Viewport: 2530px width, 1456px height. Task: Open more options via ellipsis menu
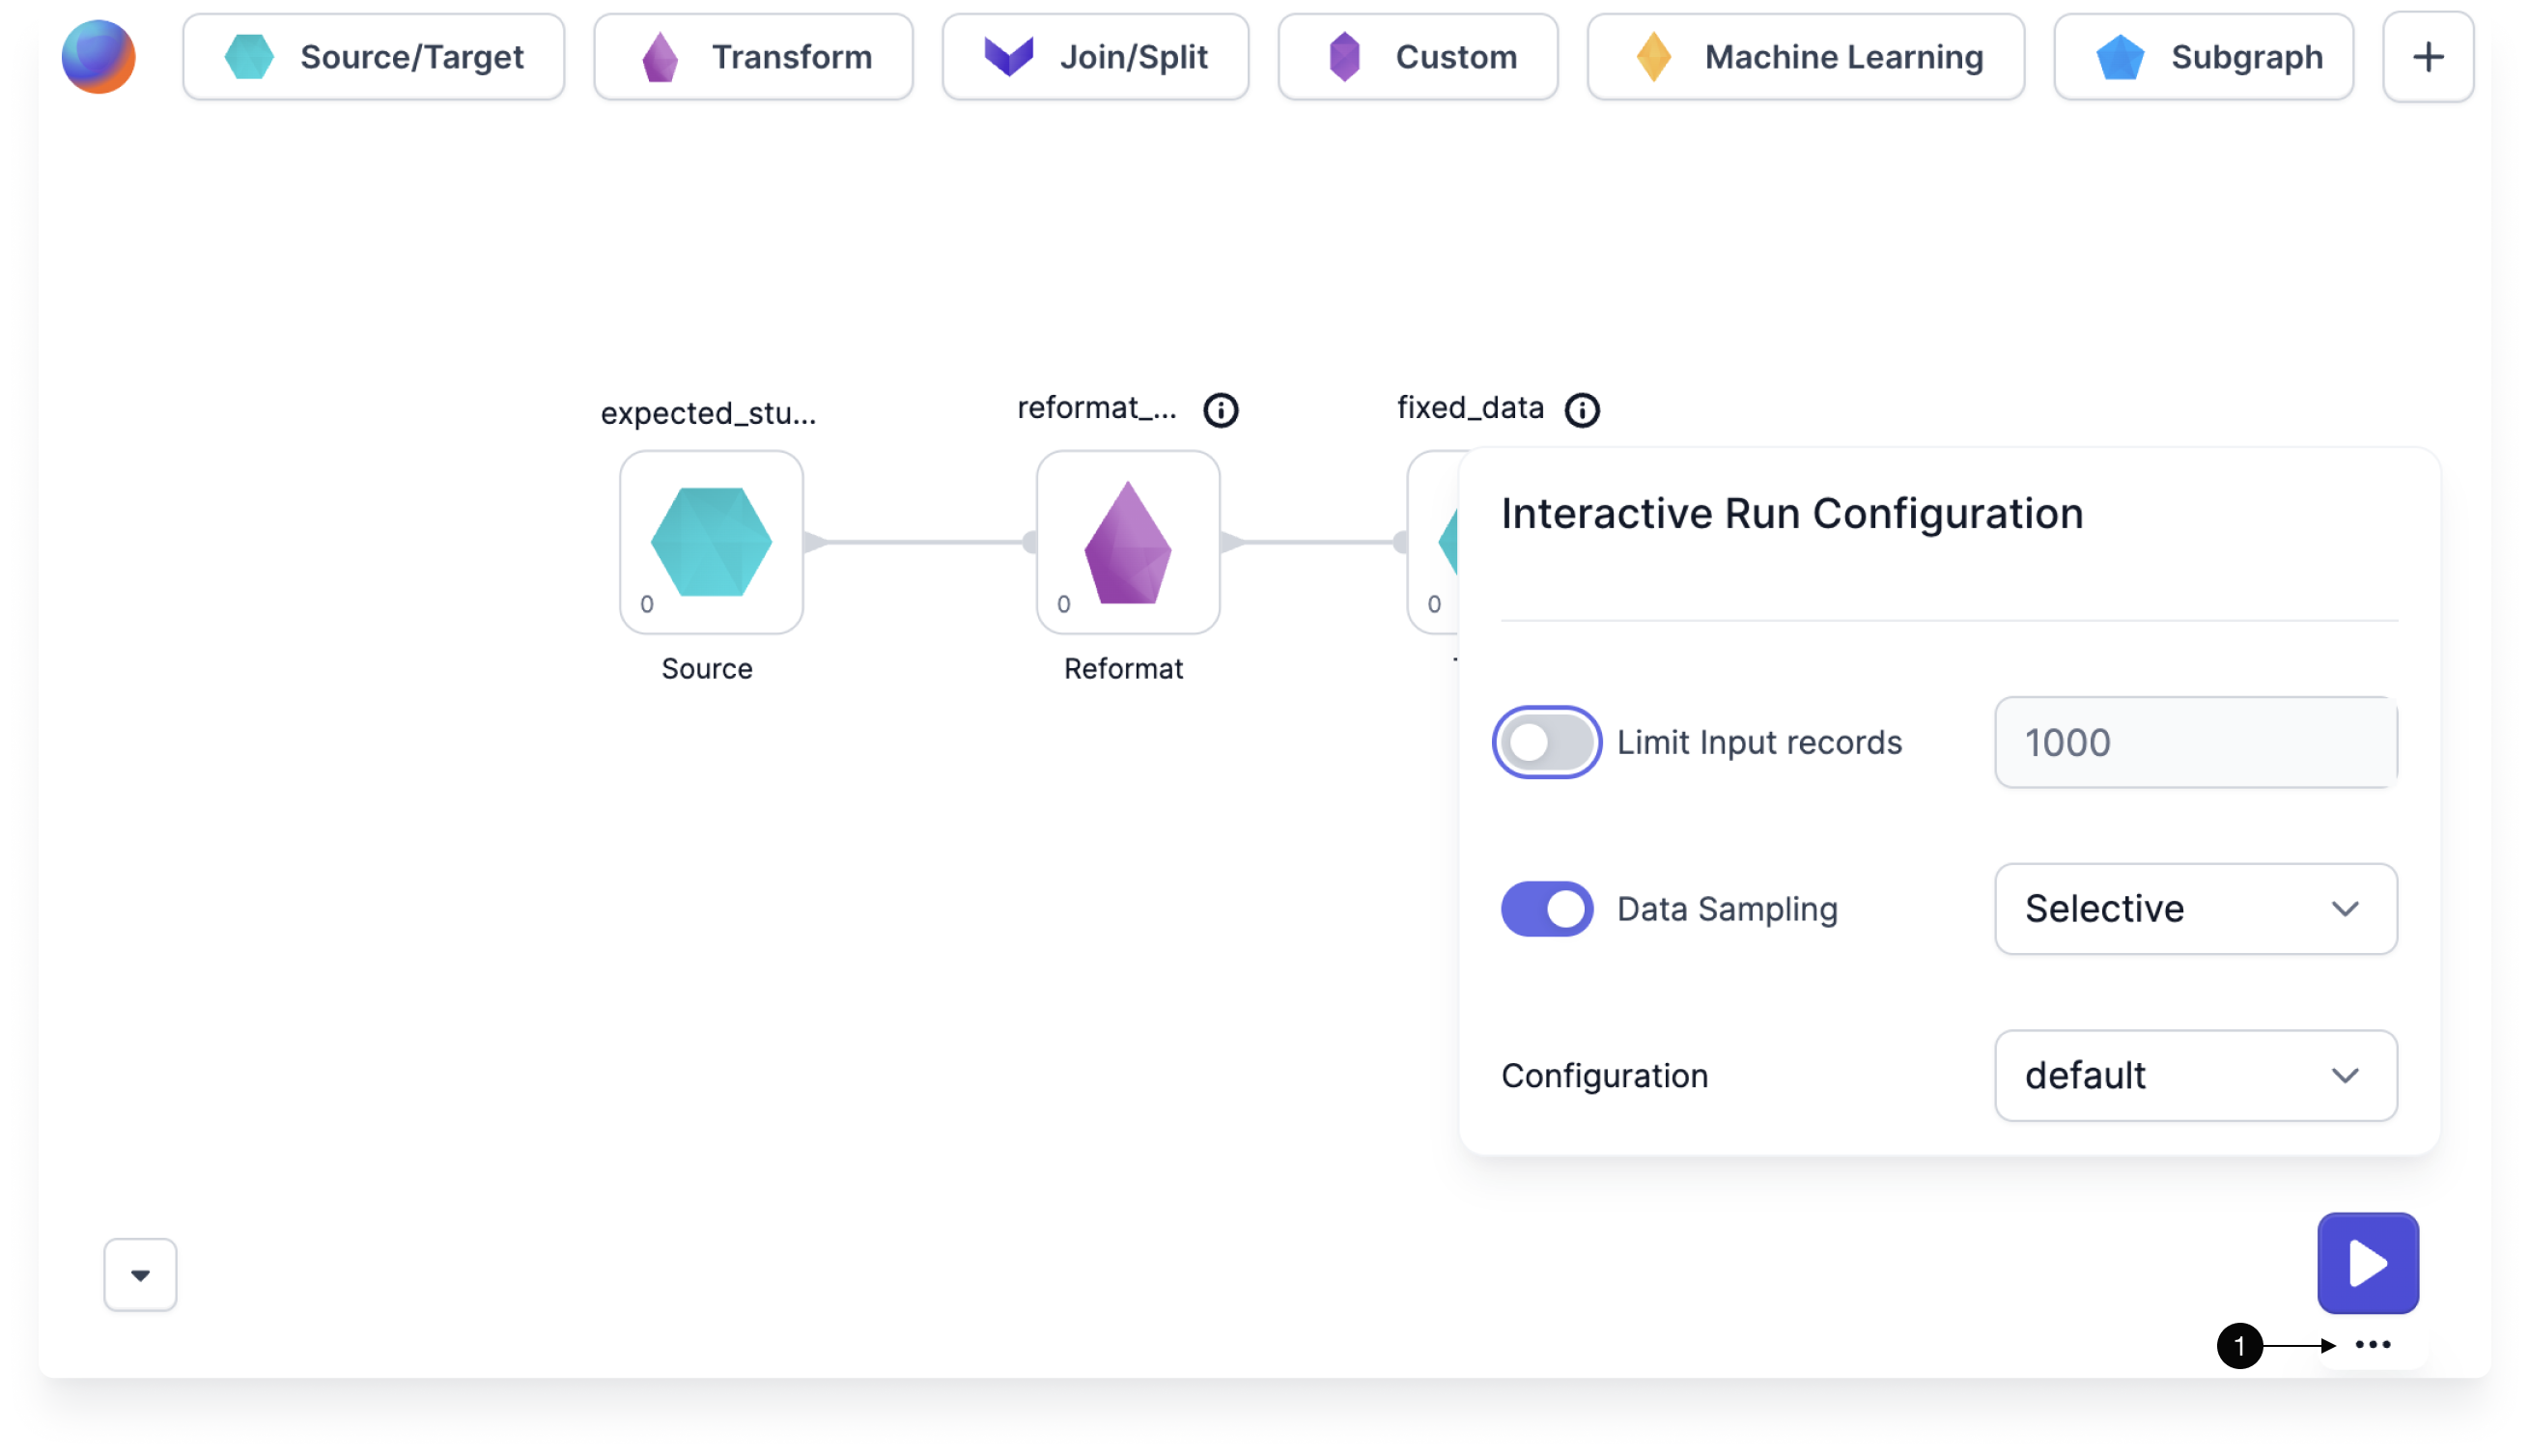tap(2371, 1345)
